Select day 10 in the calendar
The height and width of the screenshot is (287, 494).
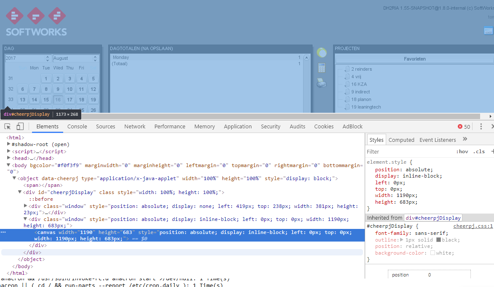(69, 89)
